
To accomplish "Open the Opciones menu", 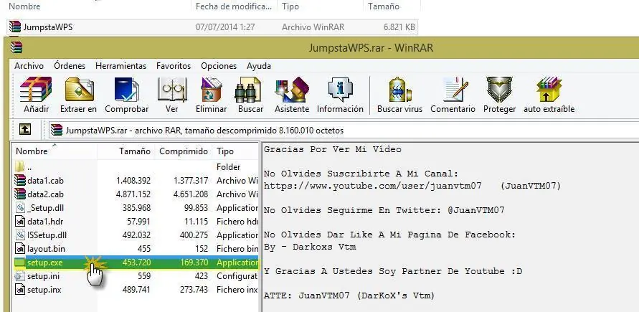I will [x=219, y=66].
